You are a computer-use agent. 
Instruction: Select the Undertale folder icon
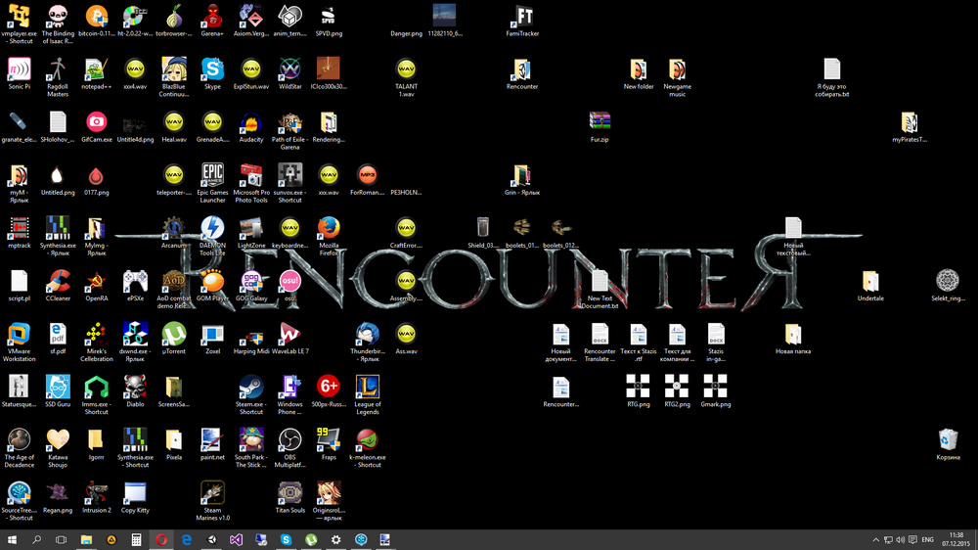870,281
